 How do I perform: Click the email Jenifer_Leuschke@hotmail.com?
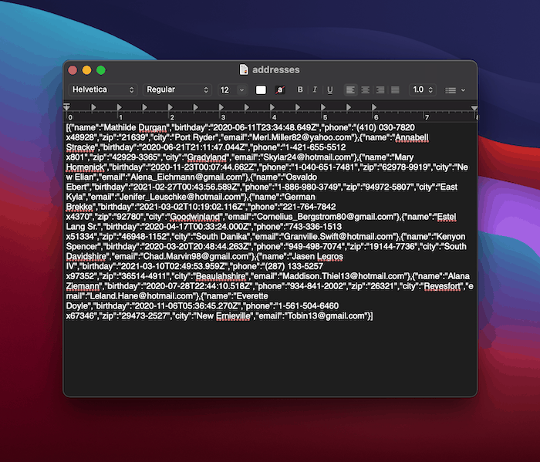(x=180, y=197)
